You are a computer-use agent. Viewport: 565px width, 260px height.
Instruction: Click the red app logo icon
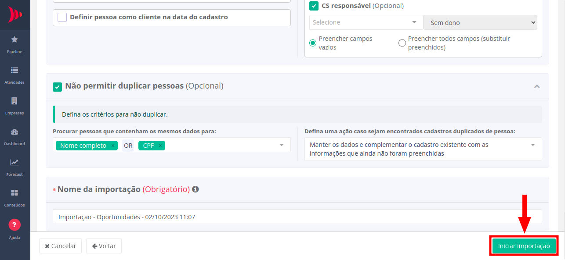[15, 14]
